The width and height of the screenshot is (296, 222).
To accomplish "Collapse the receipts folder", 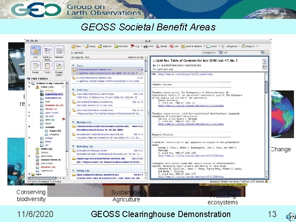I will 29,127.
